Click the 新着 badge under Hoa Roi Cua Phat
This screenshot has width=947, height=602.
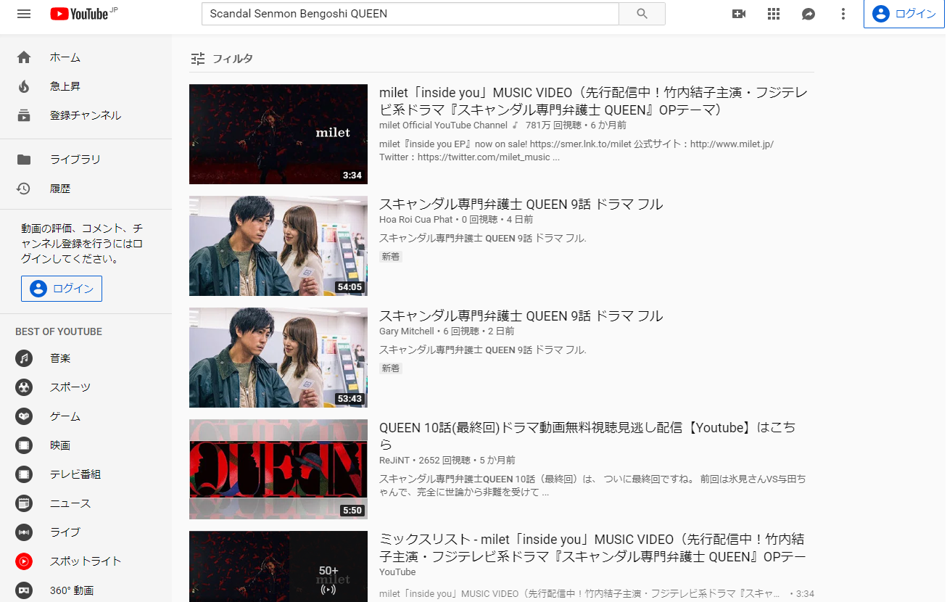click(x=391, y=257)
